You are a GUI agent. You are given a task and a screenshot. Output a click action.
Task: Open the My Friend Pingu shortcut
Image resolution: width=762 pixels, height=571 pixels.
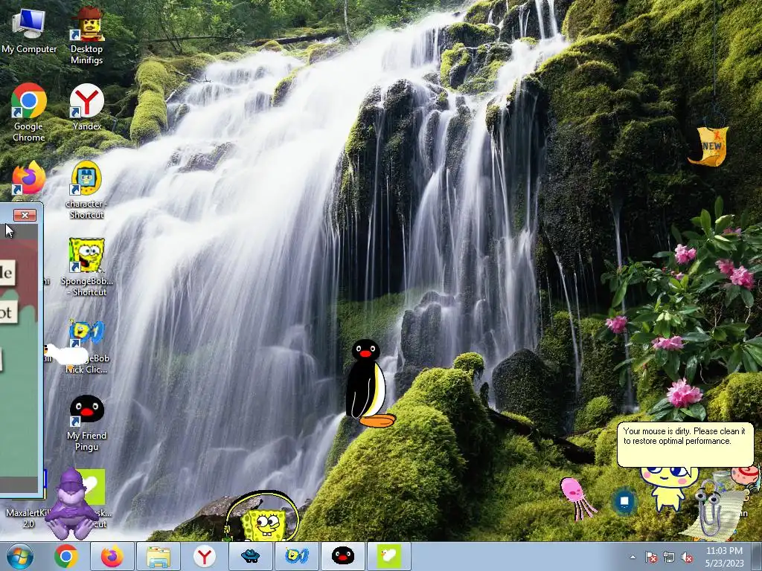[86, 422]
